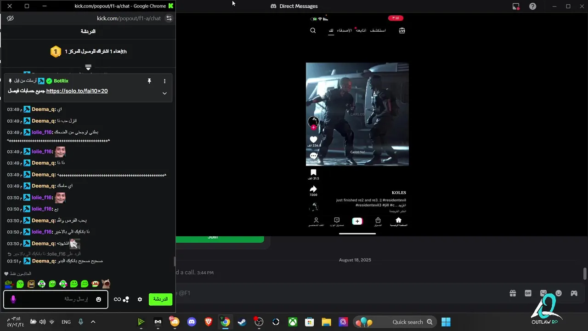588x331 pixels.
Task: Click the crossed eye icon in Chrome address bar
Action: pos(11,18)
